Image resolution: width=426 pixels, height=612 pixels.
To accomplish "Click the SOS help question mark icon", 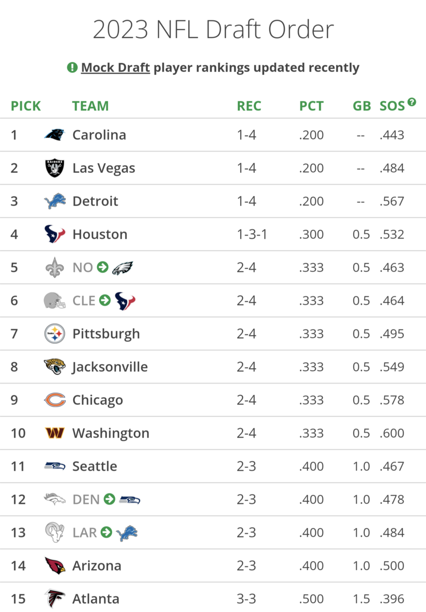I will [411, 102].
